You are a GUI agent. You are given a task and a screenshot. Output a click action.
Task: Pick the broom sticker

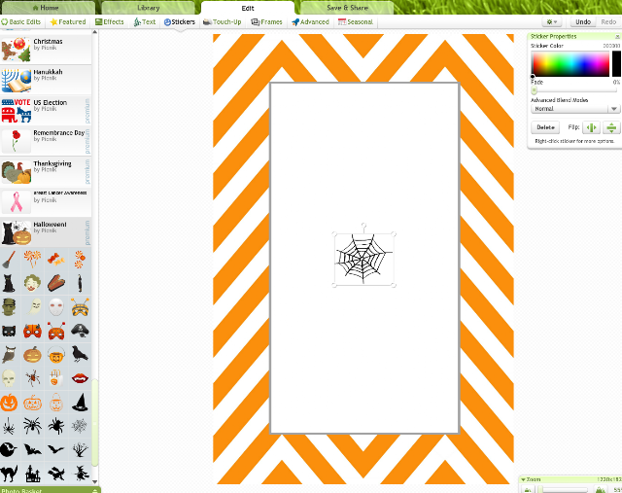click(9, 260)
